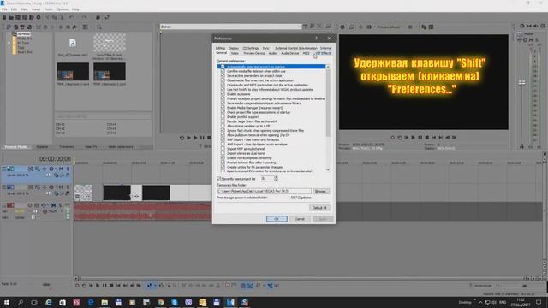Open the VST Effects tab in Preferences

tap(323, 53)
